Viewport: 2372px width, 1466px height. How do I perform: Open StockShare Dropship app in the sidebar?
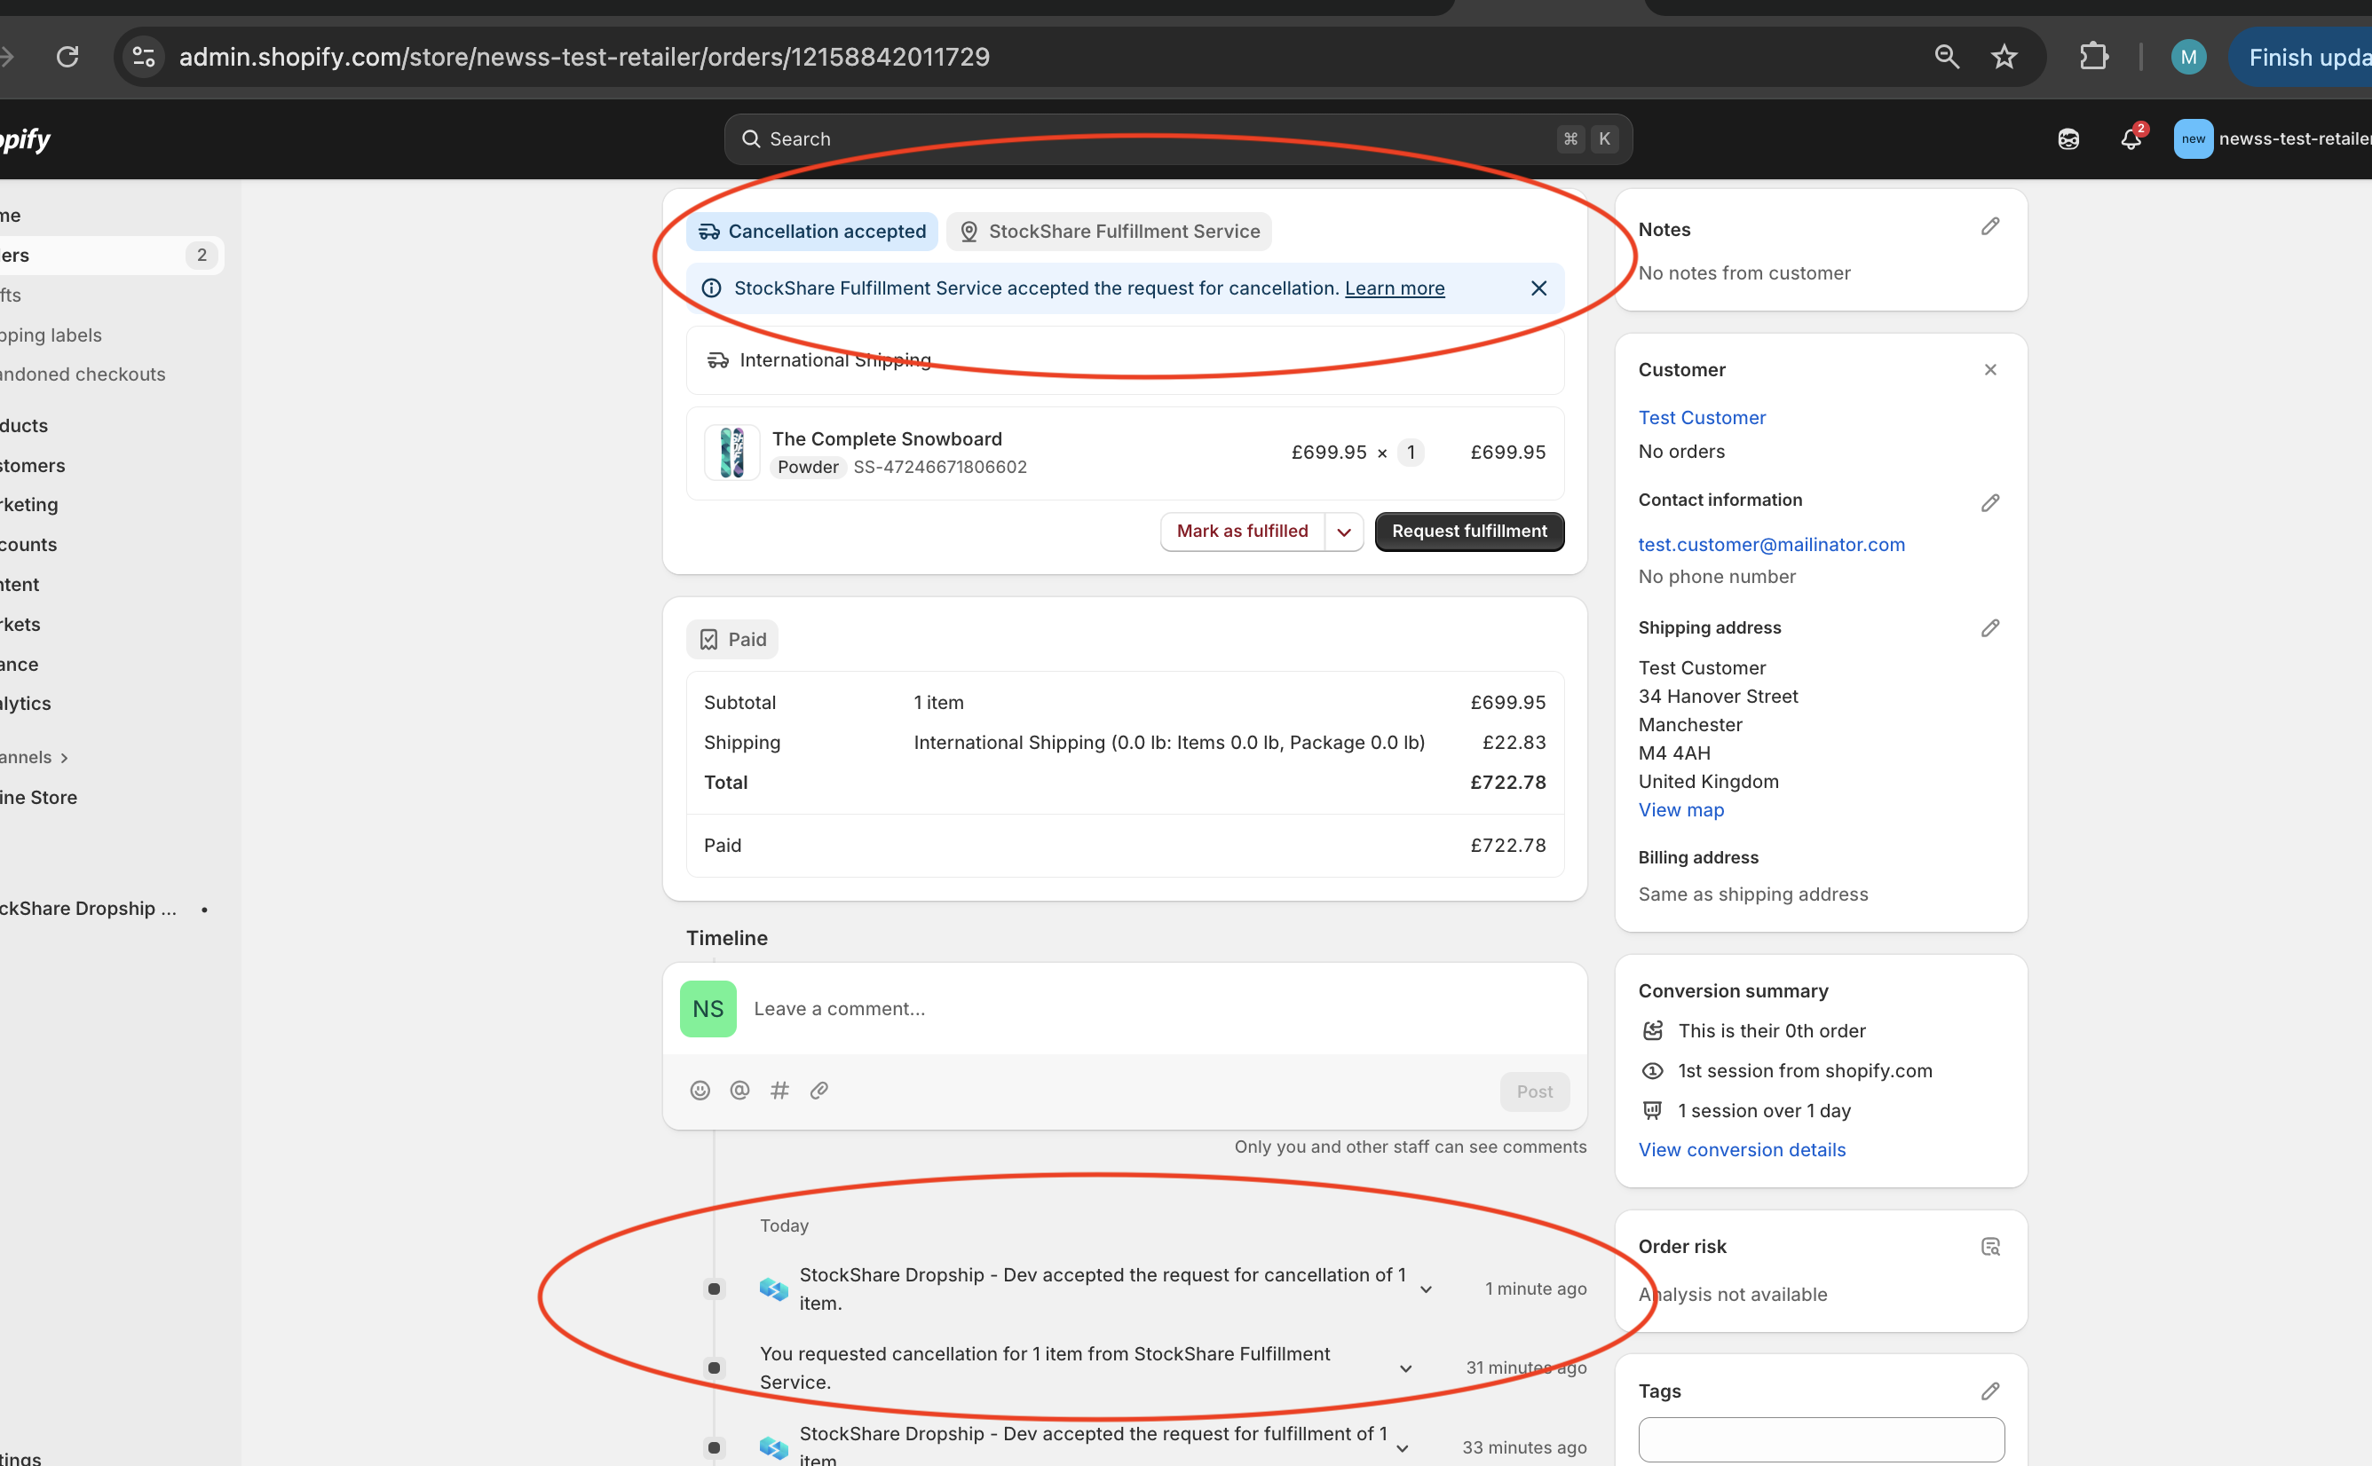coord(87,909)
